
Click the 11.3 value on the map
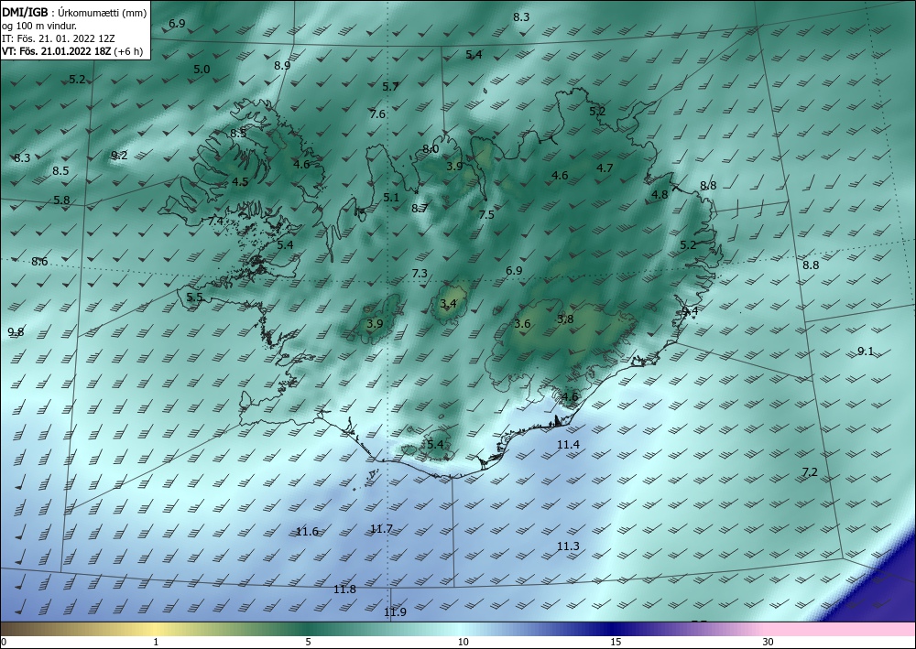pyautogui.click(x=568, y=546)
